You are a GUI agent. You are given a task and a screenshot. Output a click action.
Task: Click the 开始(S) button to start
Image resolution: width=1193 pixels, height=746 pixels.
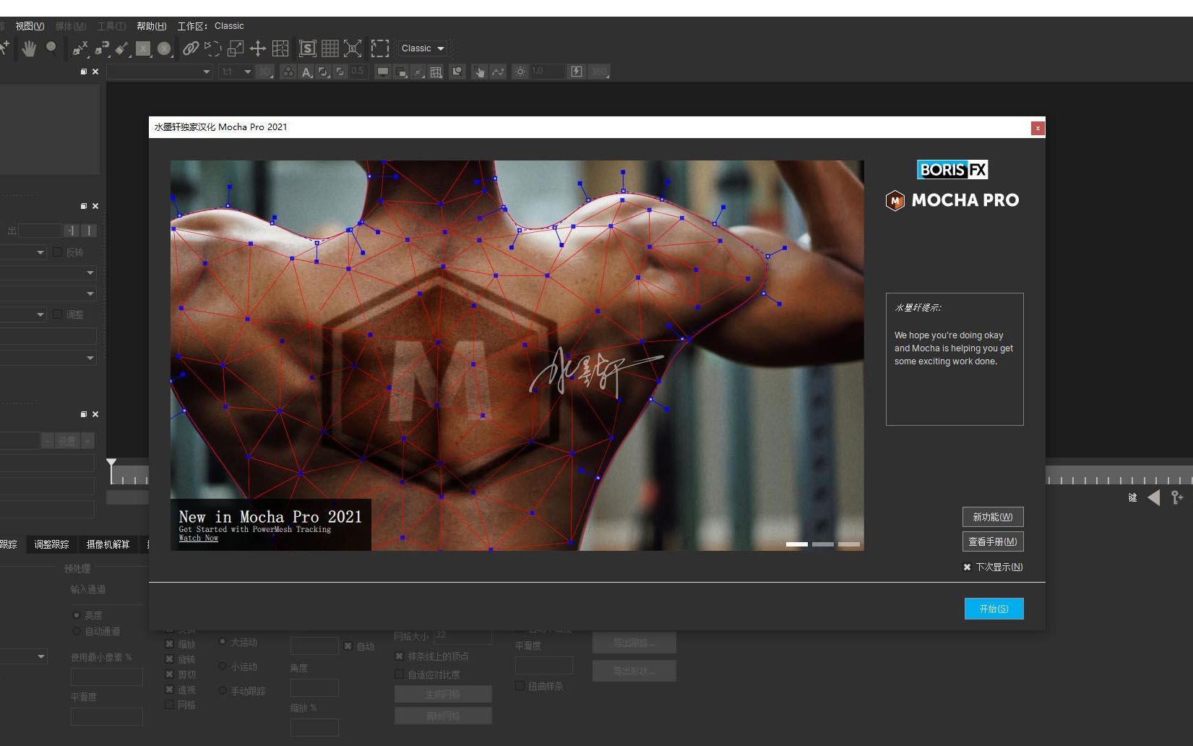click(994, 608)
